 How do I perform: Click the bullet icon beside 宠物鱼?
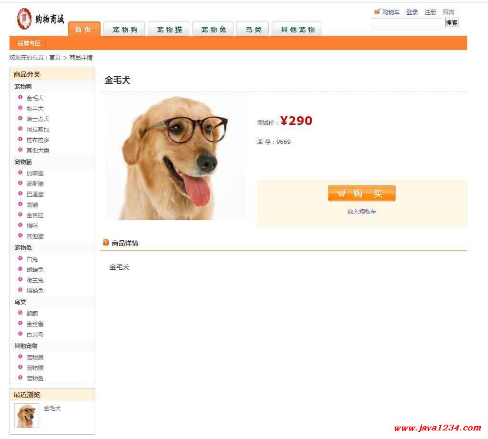click(x=20, y=378)
